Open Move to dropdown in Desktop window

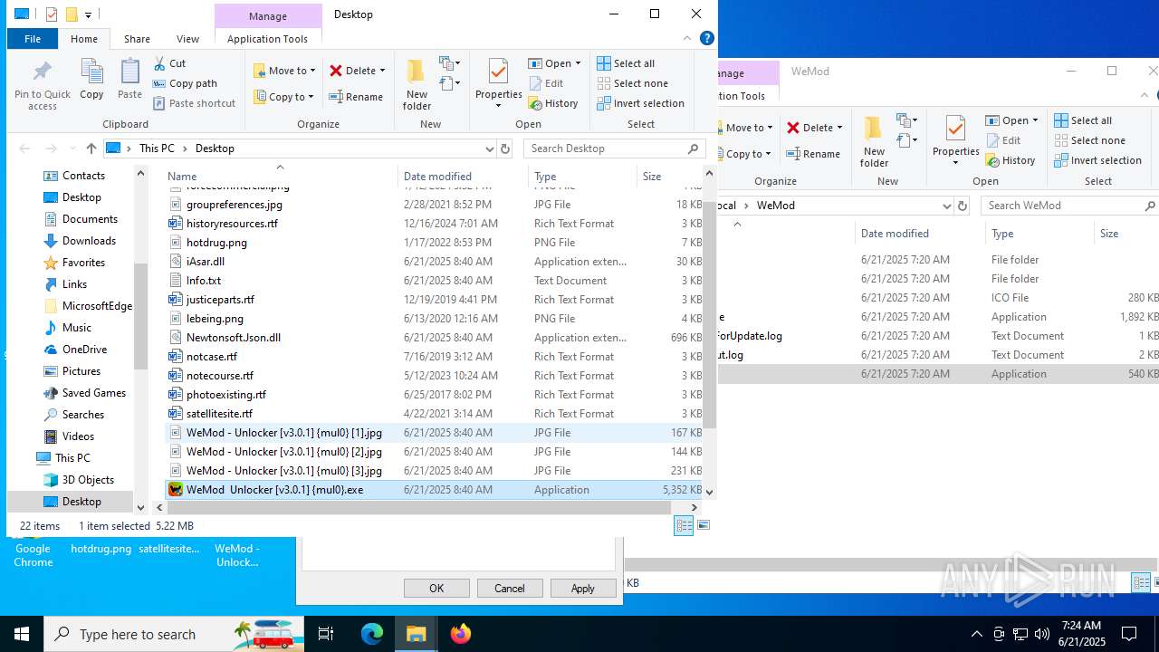[x=284, y=70]
